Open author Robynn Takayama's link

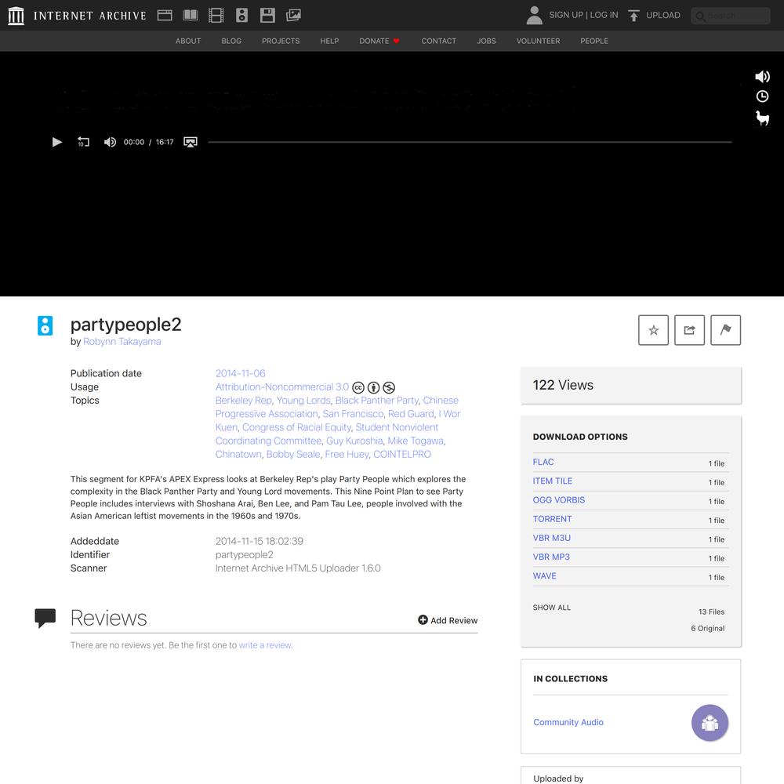point(122,342)
